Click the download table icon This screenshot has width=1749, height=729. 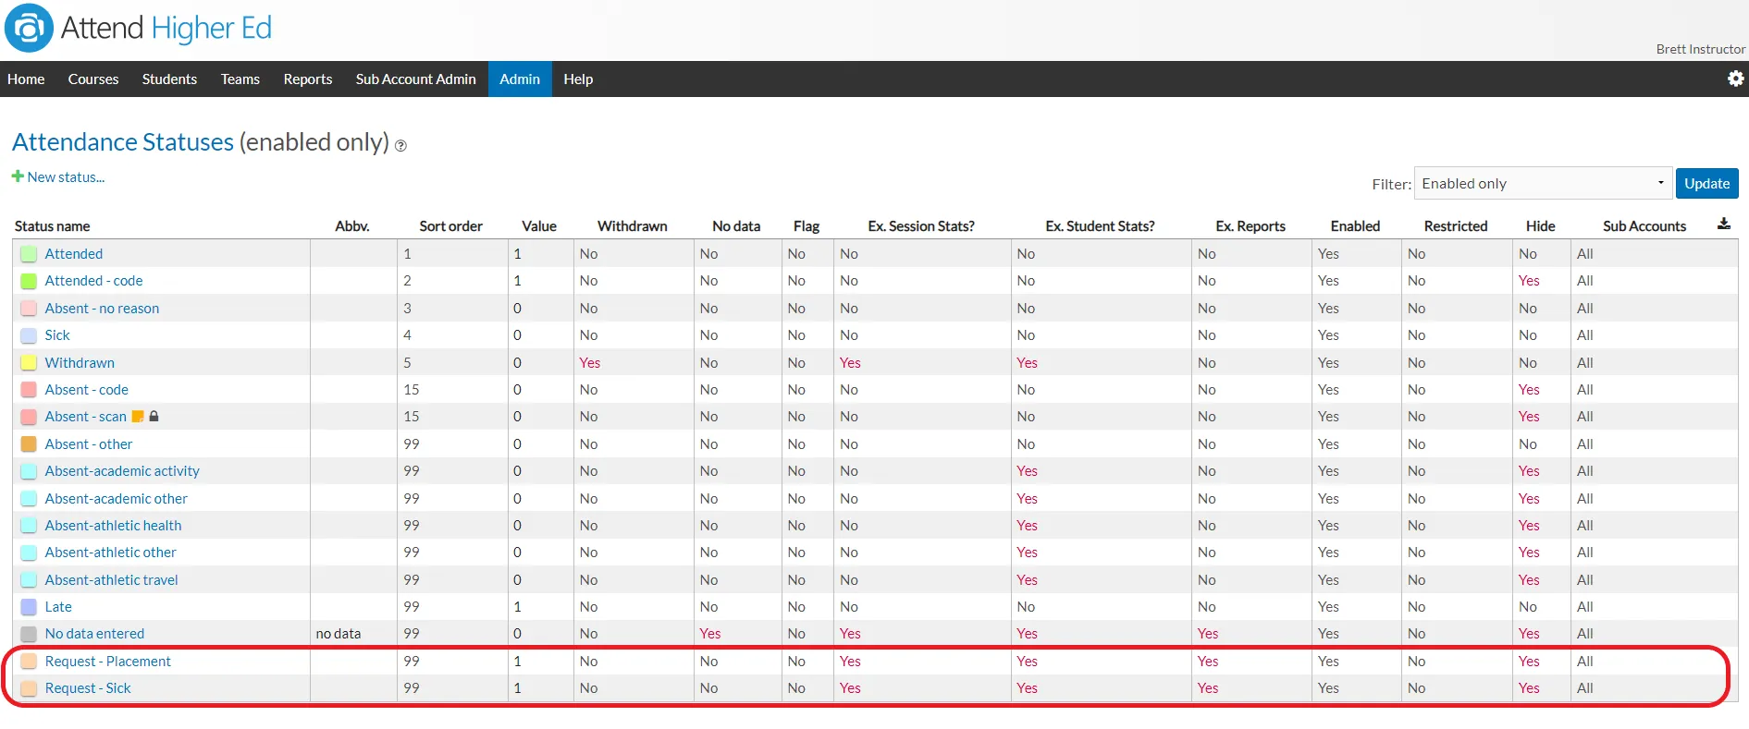(1724, 225)
